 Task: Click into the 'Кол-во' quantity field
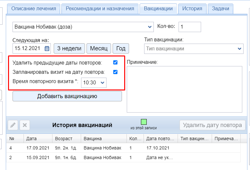click(x=190, y=27)
